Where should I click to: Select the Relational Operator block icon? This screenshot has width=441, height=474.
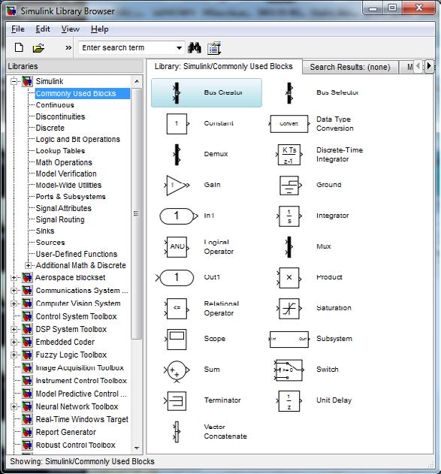click(x=177, y=308)
